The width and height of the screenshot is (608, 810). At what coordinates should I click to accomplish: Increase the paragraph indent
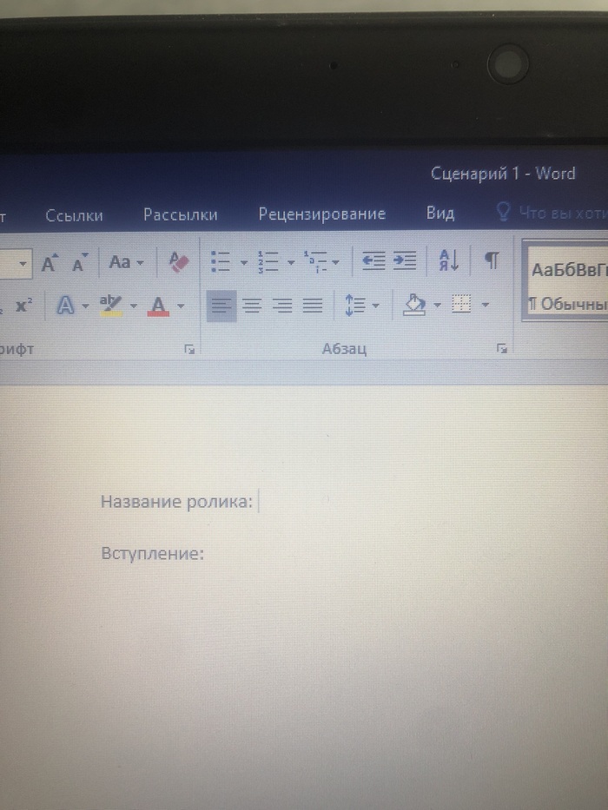coord(404,260)
